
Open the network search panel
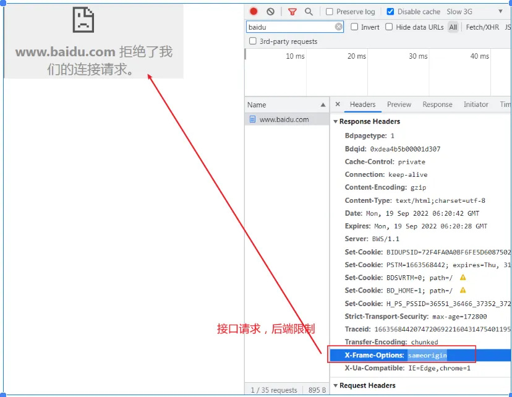[309, 11]
